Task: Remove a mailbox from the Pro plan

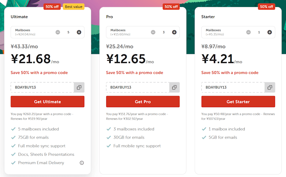Action: (x=153, y=32)
